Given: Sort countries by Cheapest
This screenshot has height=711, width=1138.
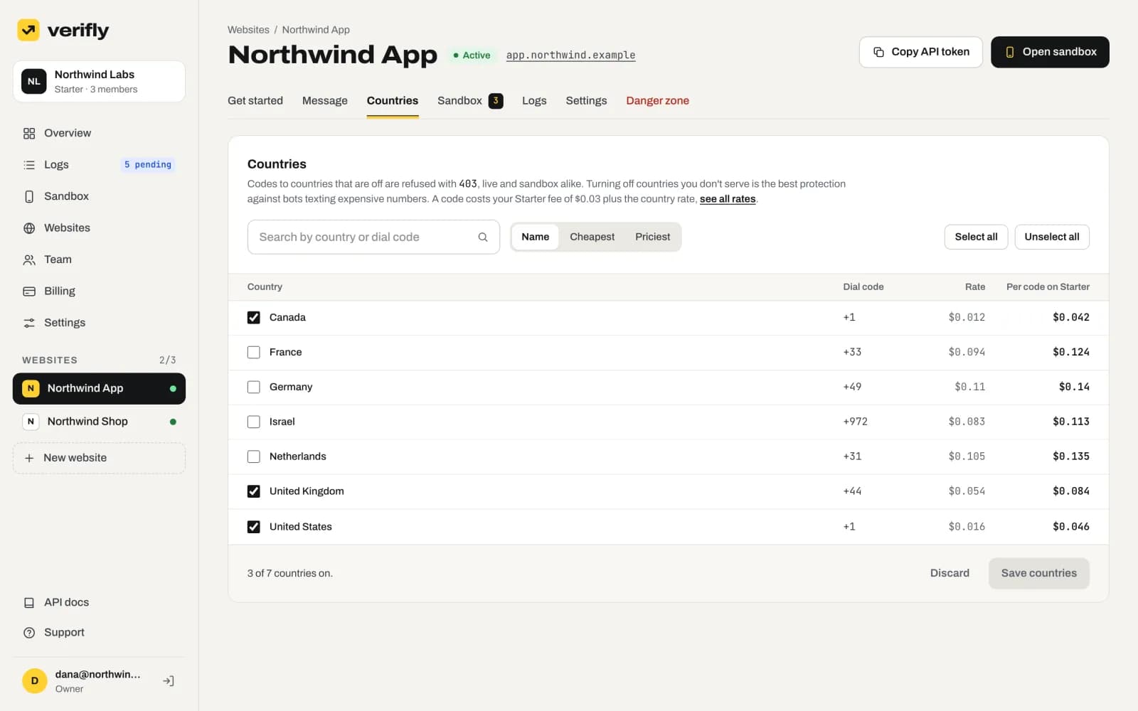Looking at the screenshot, I should [592, 237].
